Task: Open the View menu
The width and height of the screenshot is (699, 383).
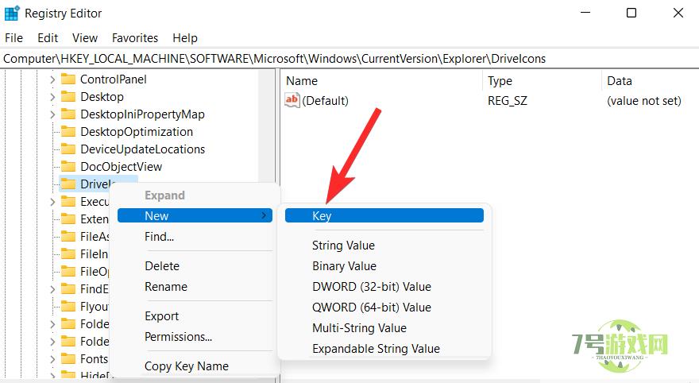Action: click(85, 38)
